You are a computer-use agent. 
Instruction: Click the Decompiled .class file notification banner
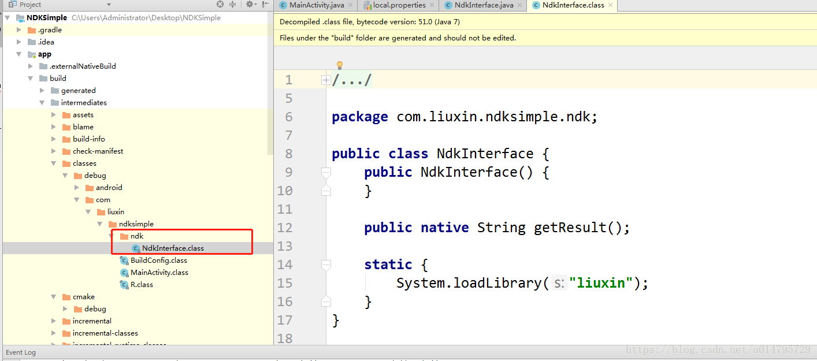click(545, 22)
